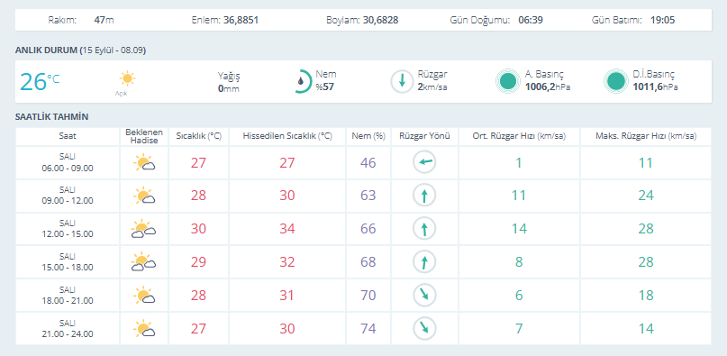The image size is (727, 356).
Task: Click the weather icon for 15.00 - 18.00
Action: [144, 261]
